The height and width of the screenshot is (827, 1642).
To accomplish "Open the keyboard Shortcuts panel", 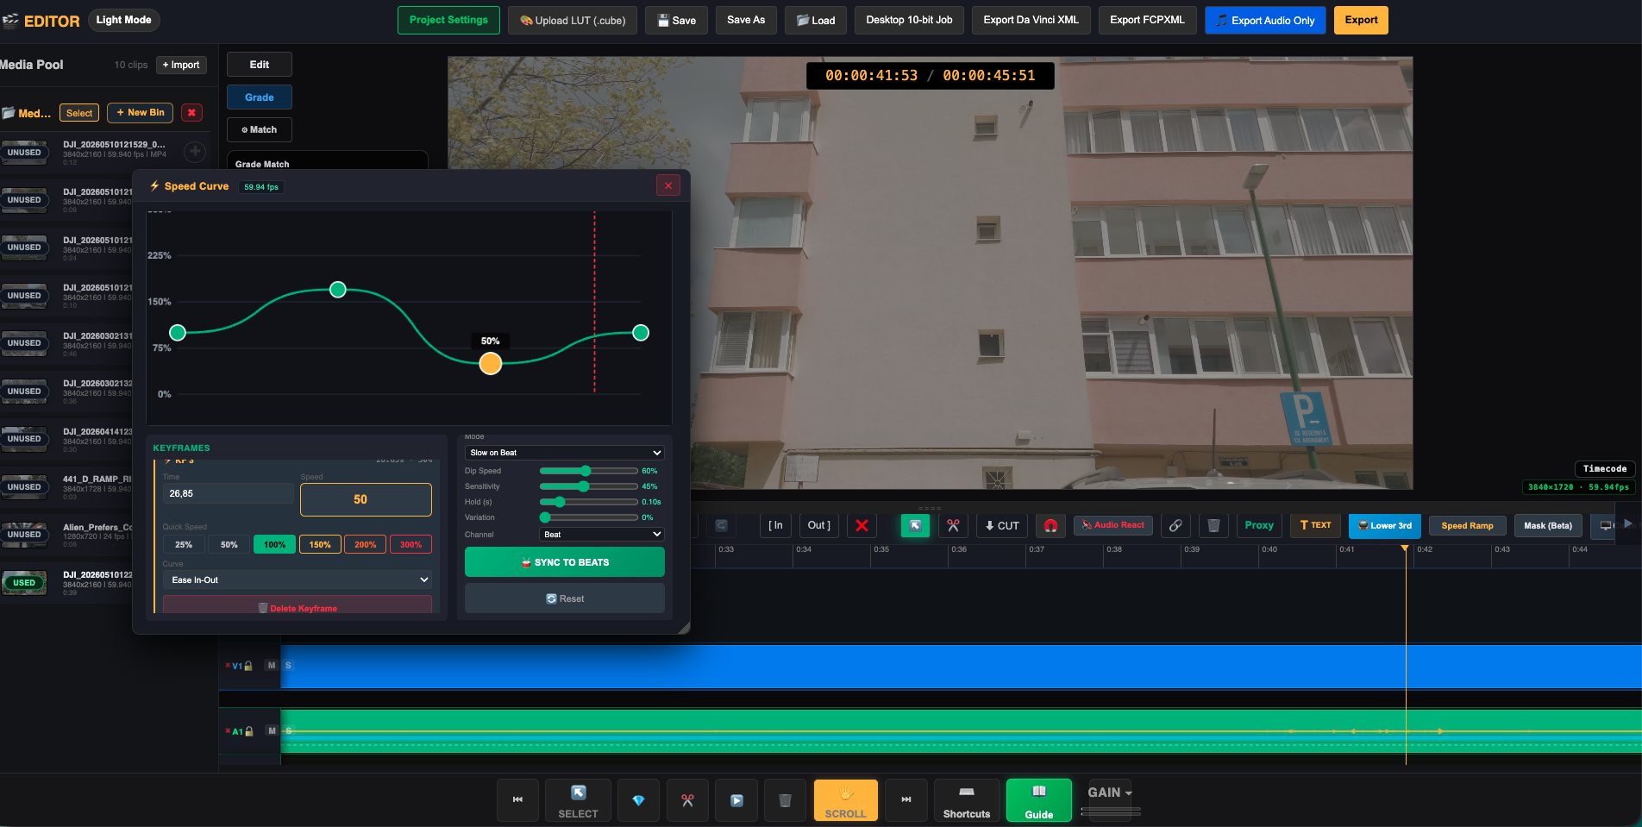I will 967,800.
